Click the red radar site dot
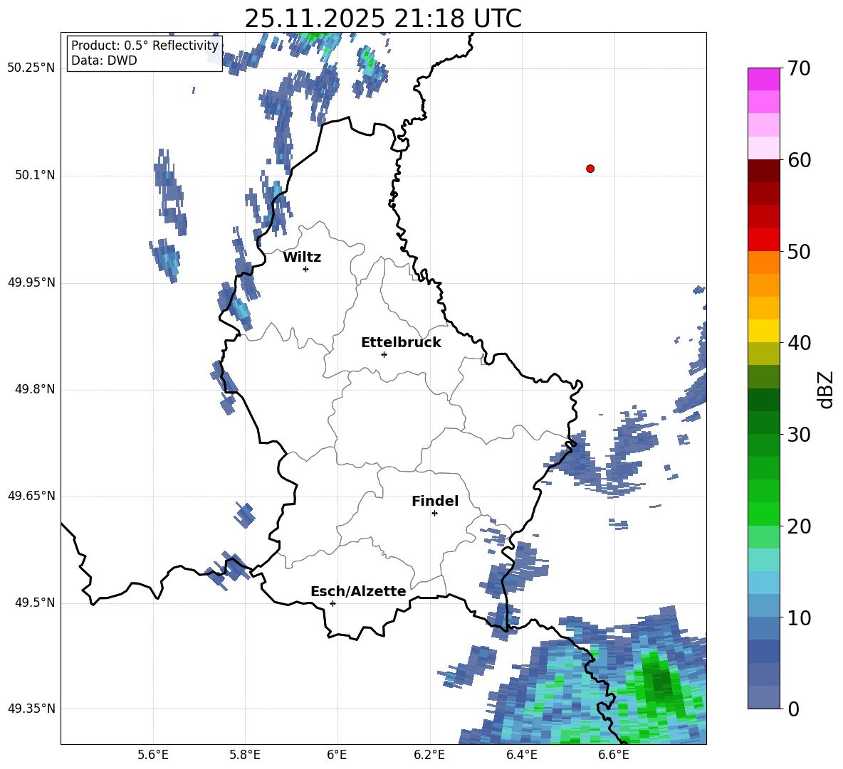Image resolution: width=843 pixels, height=769 pixels. (590, 169)
